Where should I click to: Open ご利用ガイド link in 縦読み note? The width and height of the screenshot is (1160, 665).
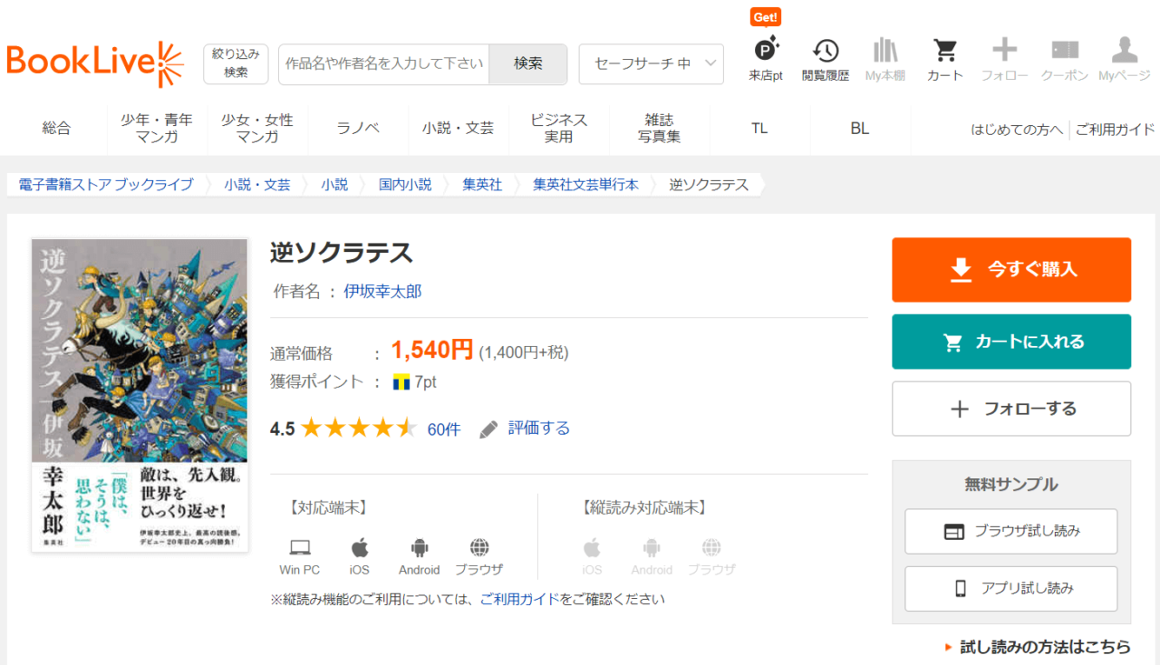click(519, 600)
